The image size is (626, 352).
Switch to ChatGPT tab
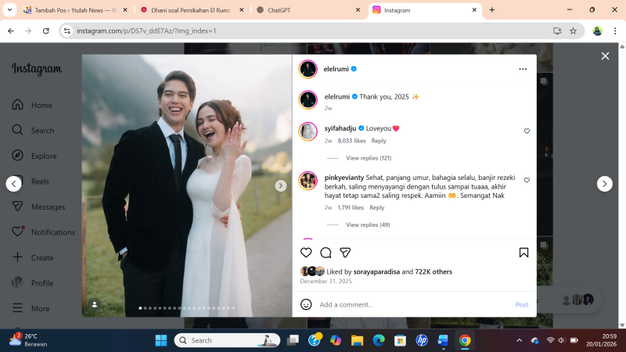tap(308, 10)
